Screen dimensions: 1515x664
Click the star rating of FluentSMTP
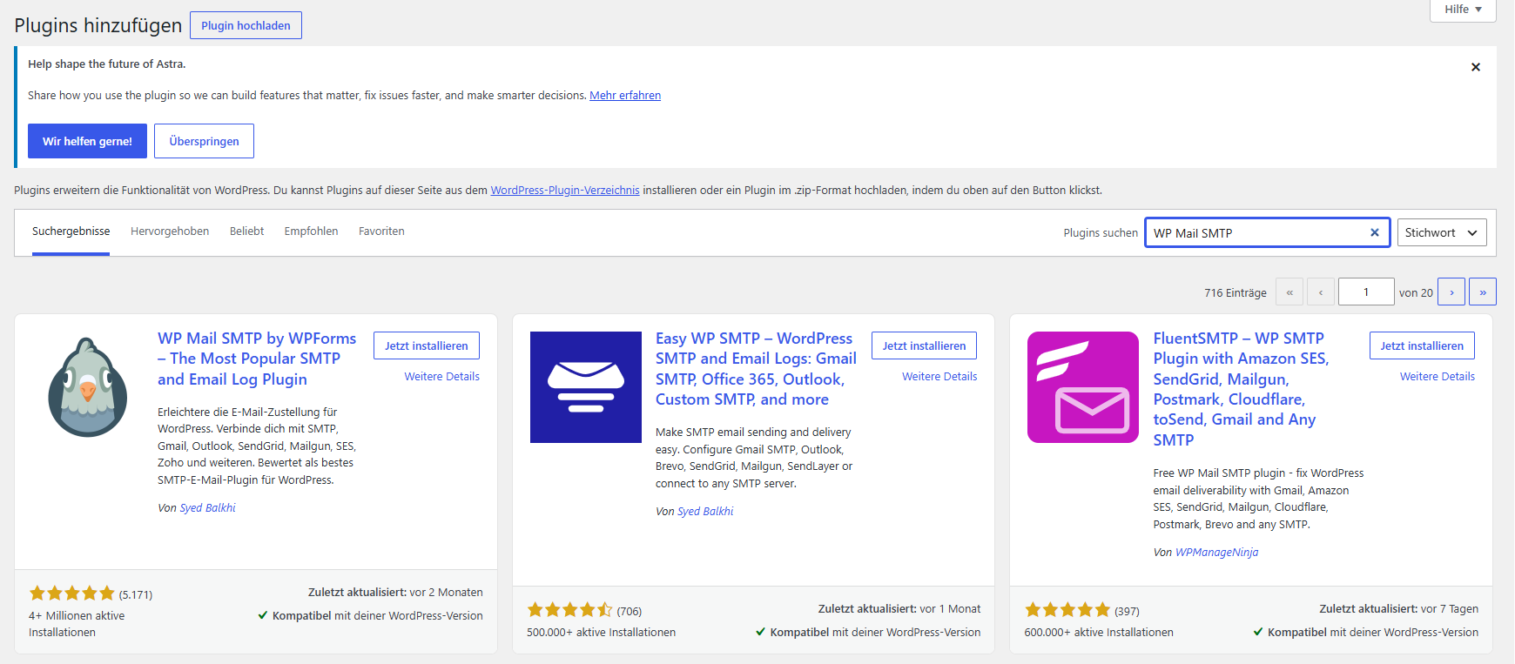pos(1067,610)
